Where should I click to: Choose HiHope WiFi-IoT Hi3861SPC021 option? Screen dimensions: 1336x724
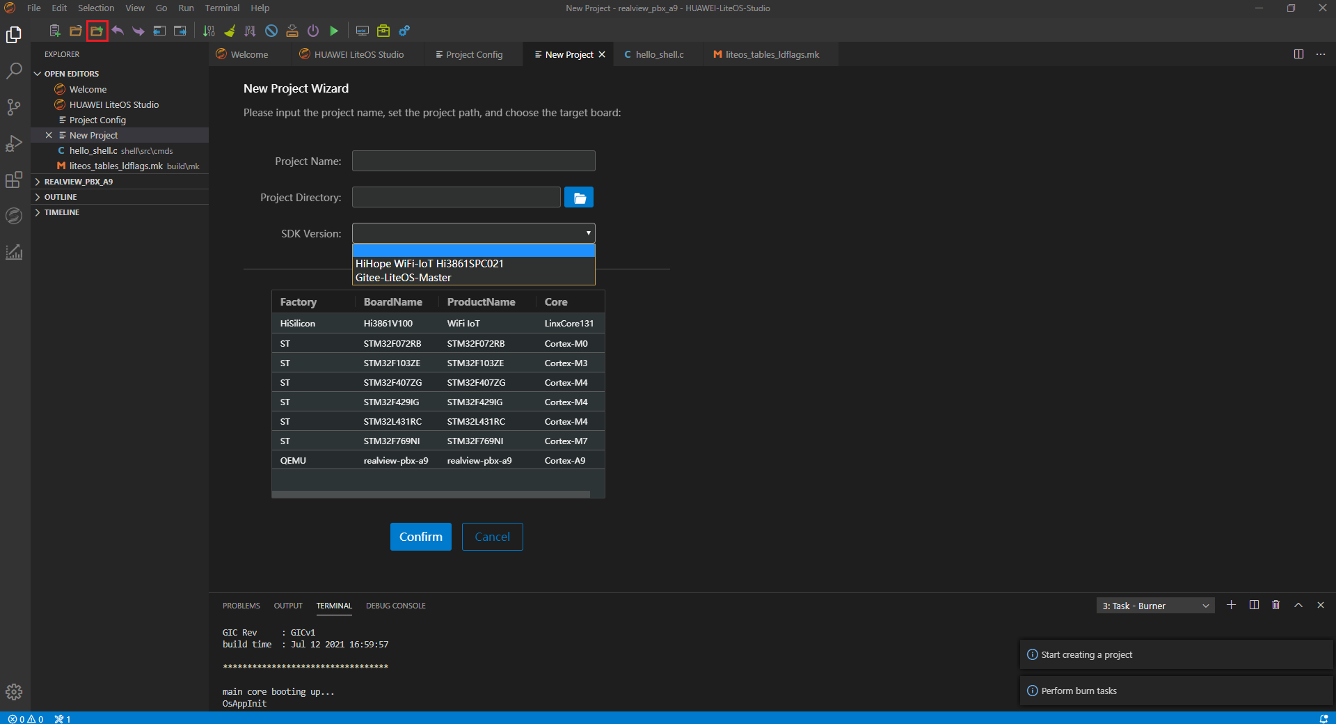[x=474, y=264]
